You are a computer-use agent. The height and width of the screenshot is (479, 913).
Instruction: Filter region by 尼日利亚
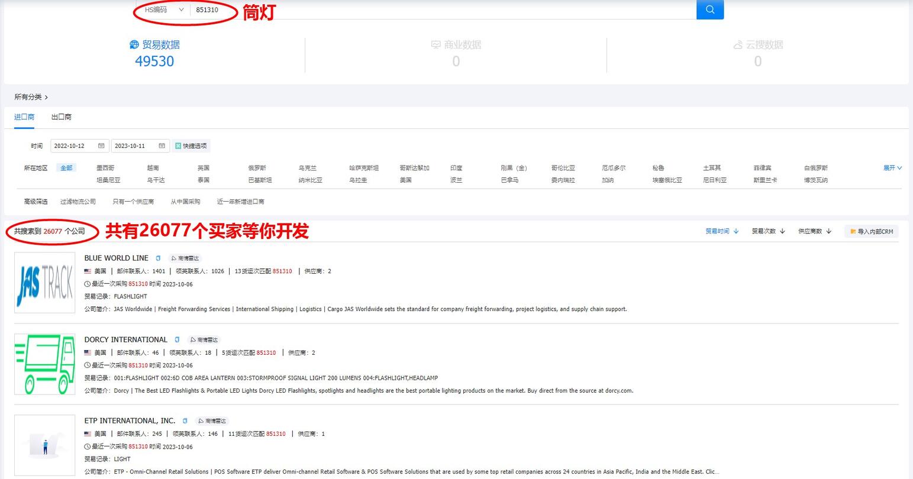[715, 180]
